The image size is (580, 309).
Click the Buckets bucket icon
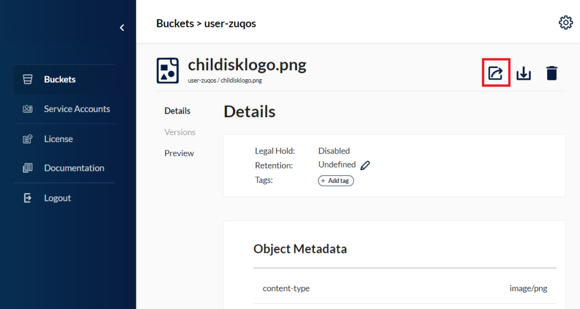coord(27,79)
